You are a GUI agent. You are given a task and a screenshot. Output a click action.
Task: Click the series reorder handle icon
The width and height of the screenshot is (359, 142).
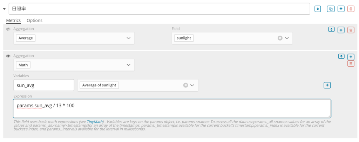tap(318, 9)
